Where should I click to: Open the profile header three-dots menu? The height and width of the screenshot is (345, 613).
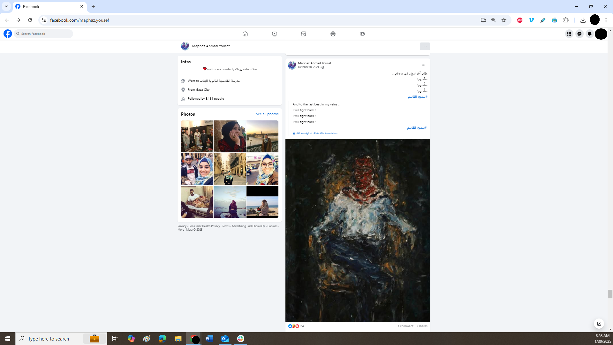click(425, 46)
